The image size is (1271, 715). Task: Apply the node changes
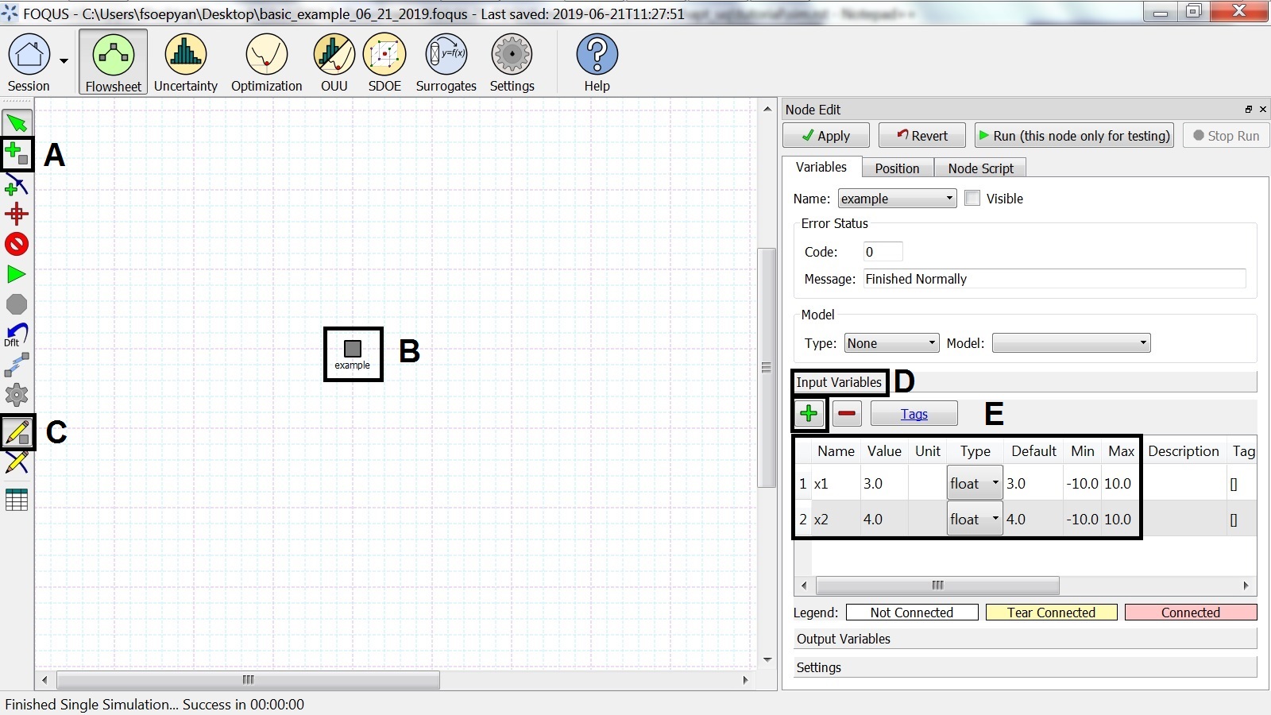point(825,135)
